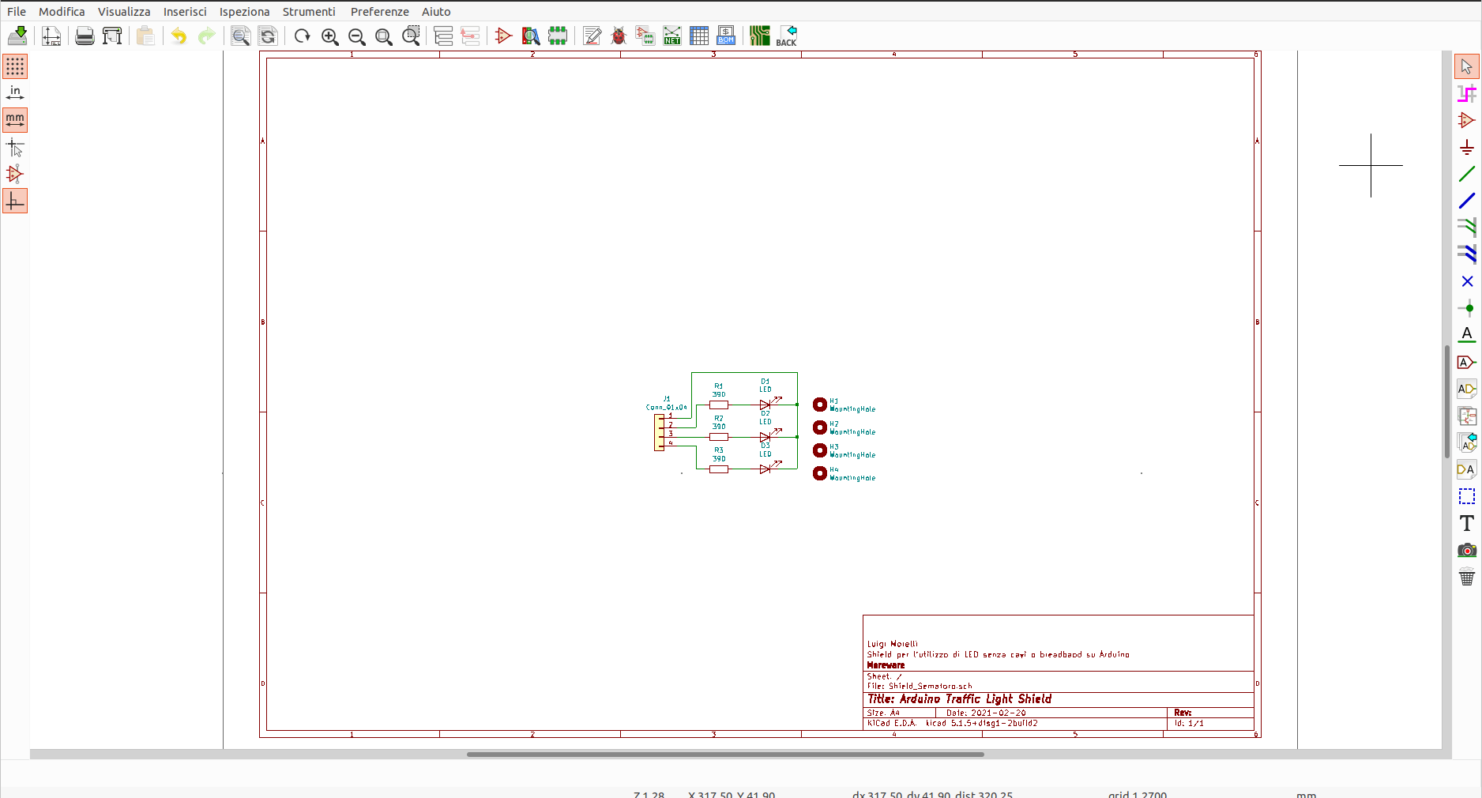This screenshot has height=798, width=1482.
Task: Save the schematic project
Action: 17,36
